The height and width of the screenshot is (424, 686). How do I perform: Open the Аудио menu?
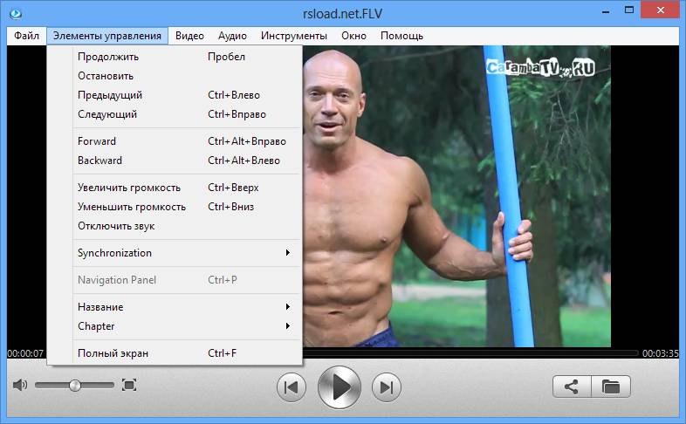(232, 36)
